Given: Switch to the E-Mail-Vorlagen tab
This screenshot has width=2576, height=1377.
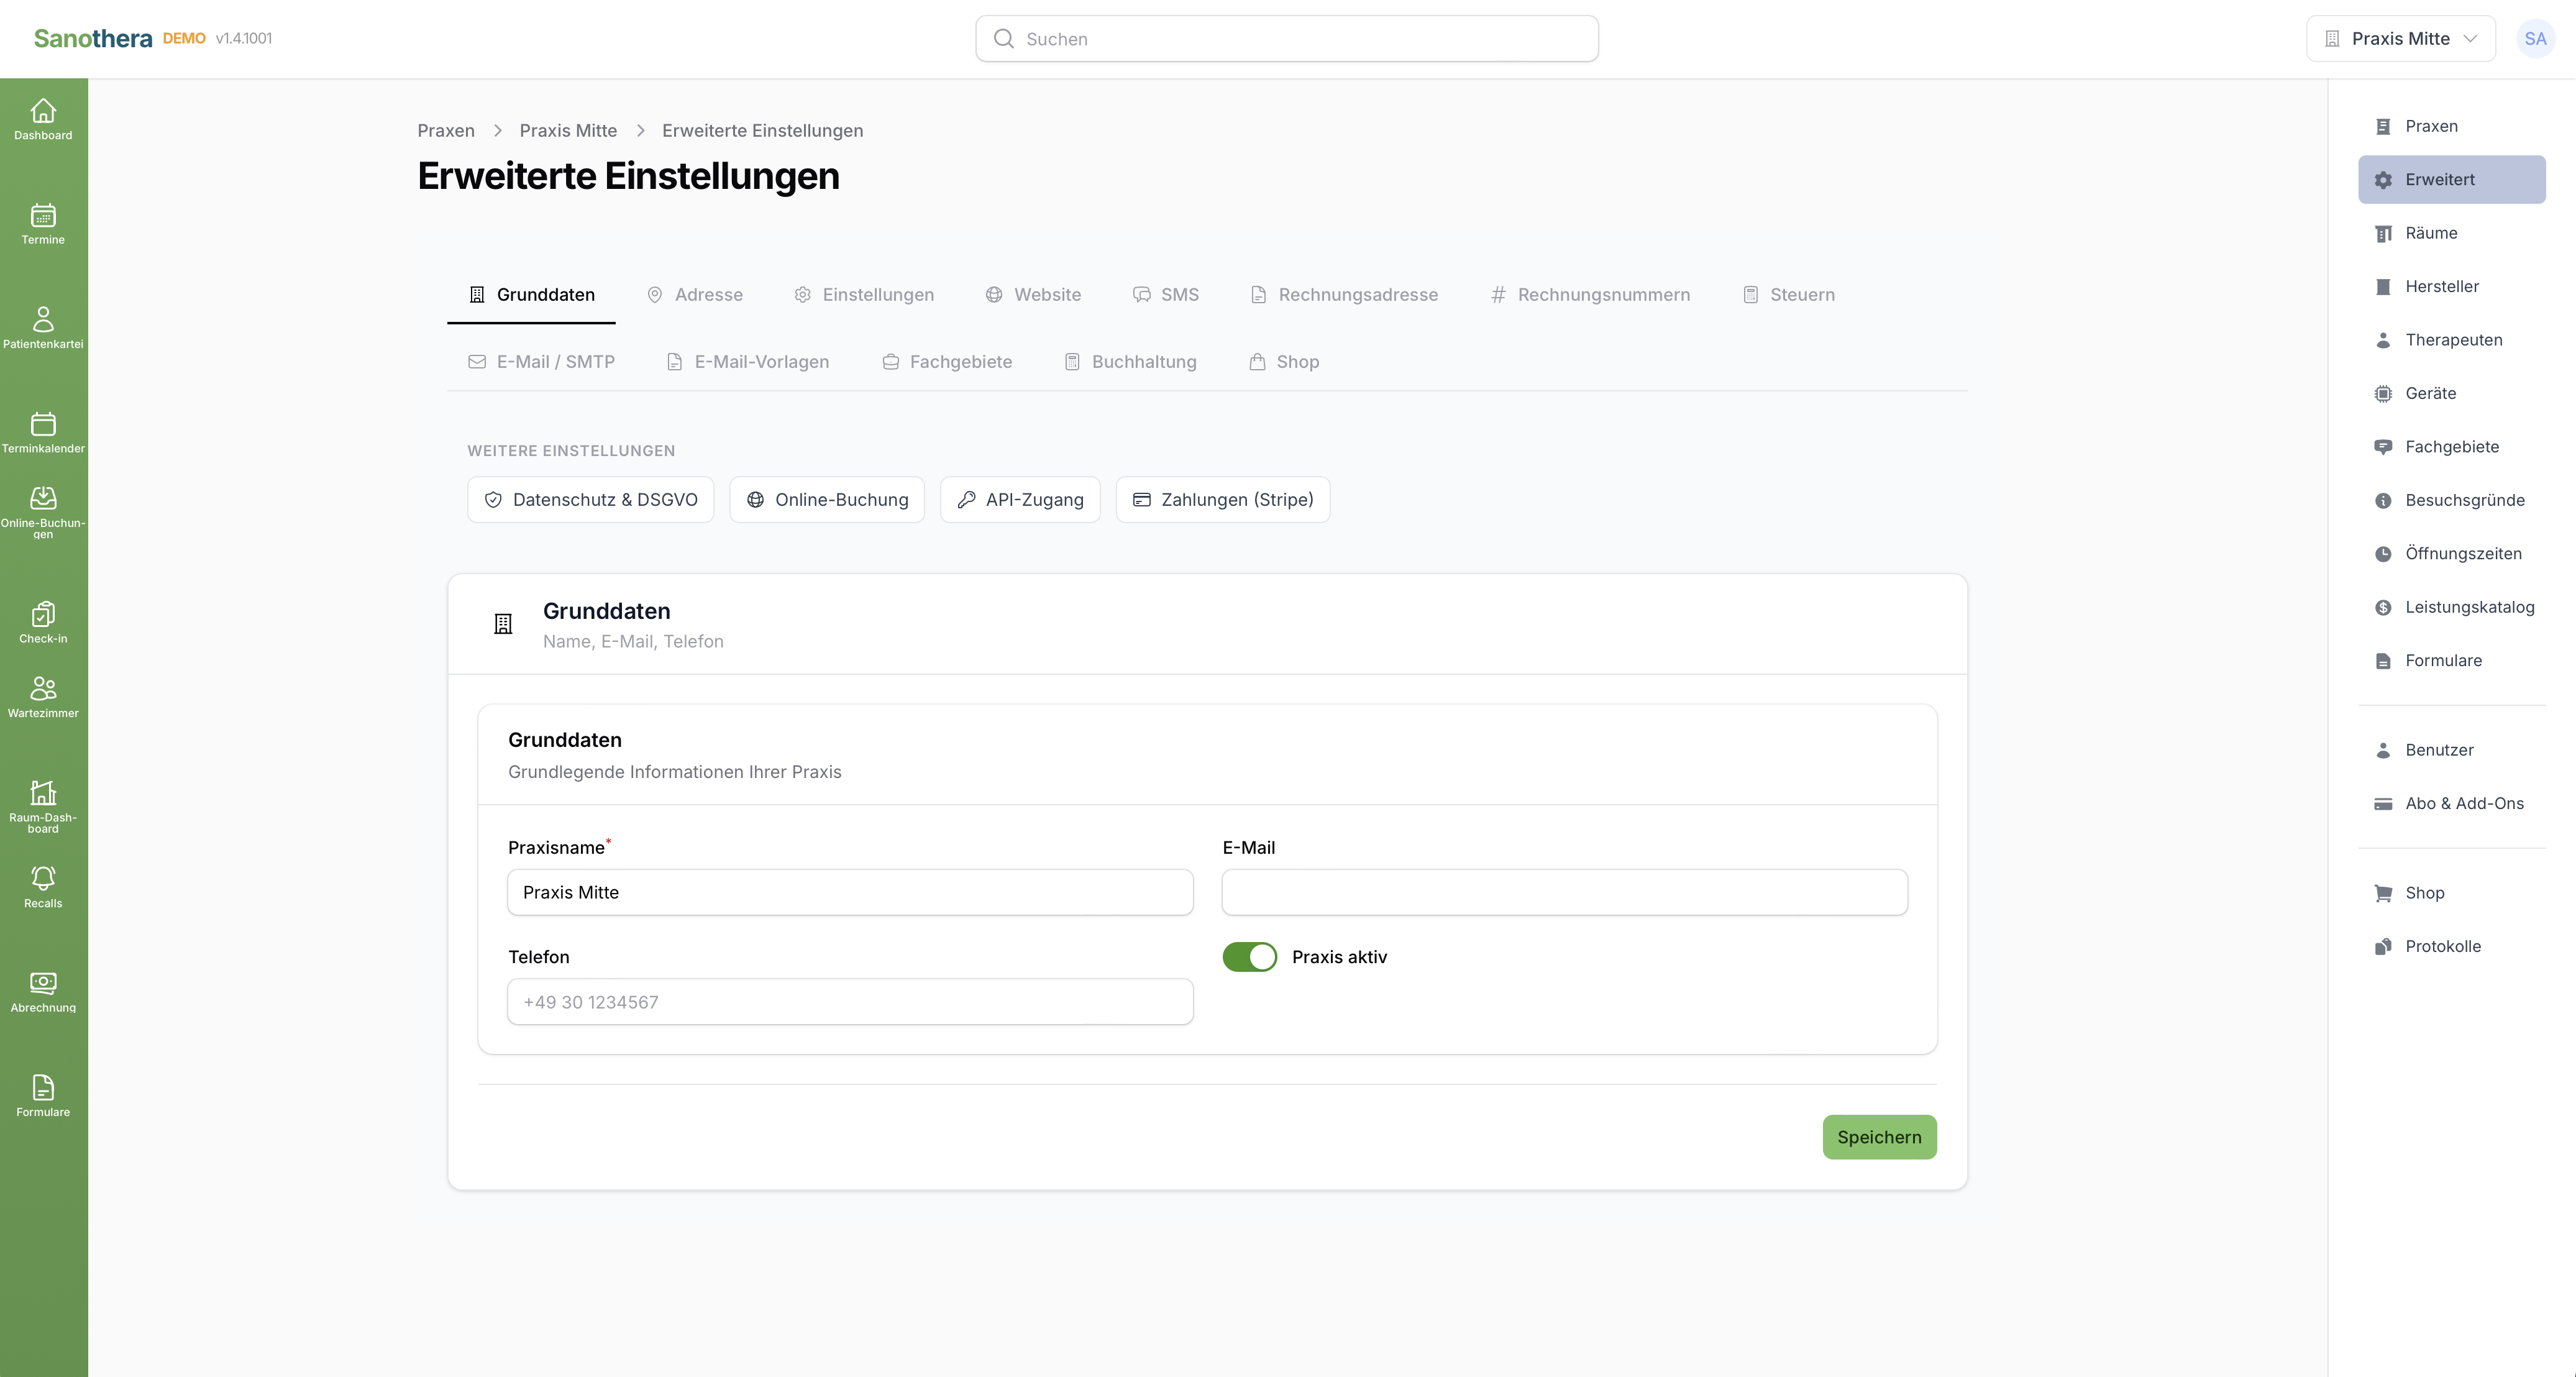Looking at the screenshot, I should [x=748, y=362].
